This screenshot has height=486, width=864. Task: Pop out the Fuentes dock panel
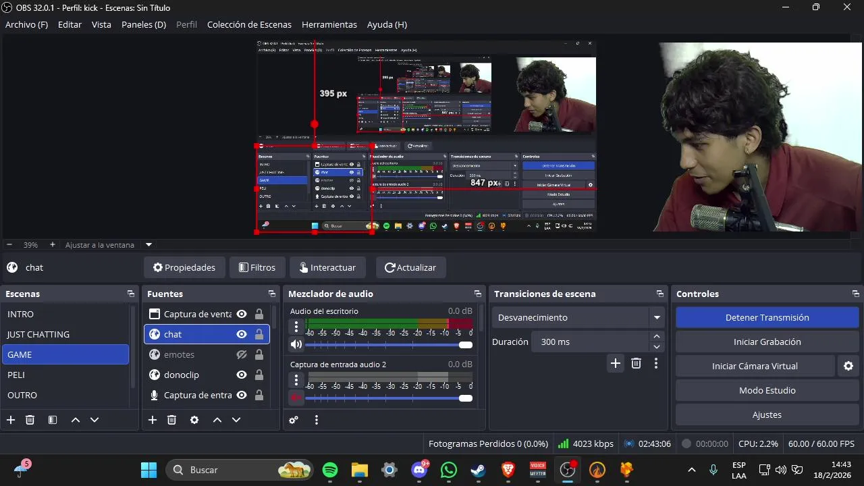pyautogui.click(x=272, y=294)
